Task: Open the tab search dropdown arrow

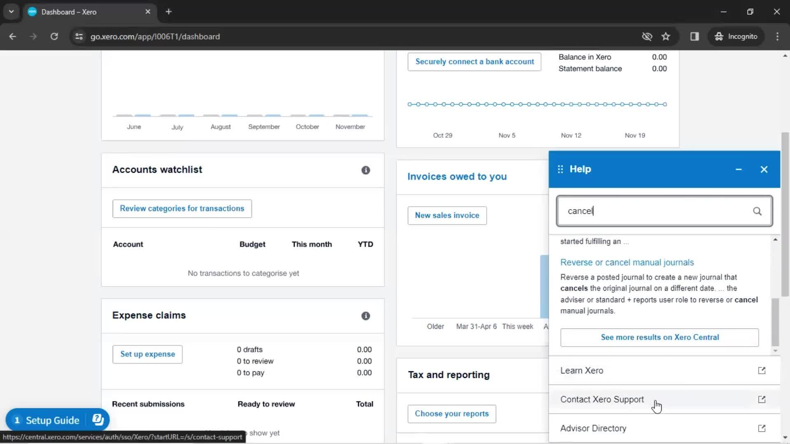Action: coord(11,12)
